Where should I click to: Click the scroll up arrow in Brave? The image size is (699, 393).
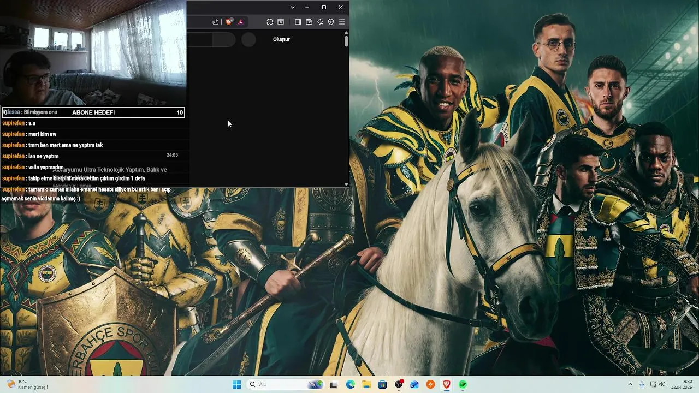pos(346,33)
